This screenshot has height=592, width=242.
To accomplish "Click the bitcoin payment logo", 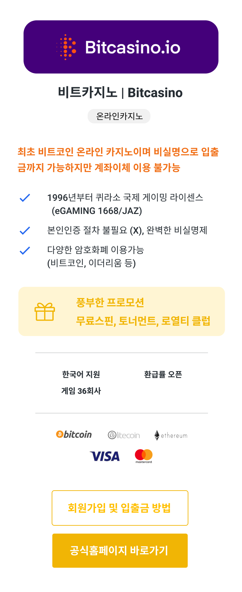I will (74, 434).
